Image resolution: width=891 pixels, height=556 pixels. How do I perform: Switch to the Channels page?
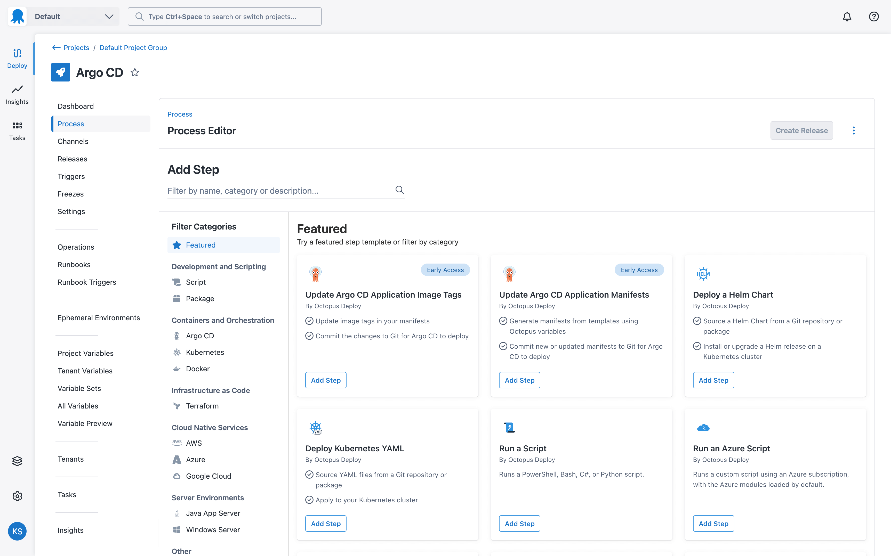point(73,141)
